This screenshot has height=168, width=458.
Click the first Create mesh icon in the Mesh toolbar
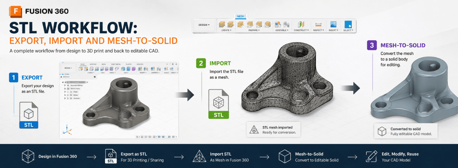[x=222, y=24]
